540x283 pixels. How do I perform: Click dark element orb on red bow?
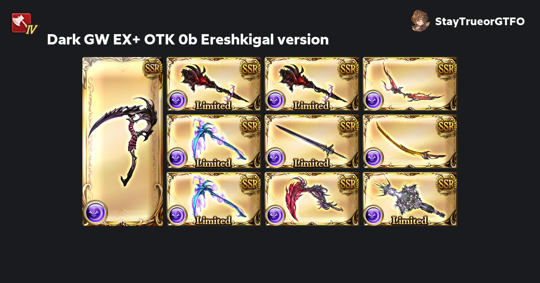tap(373, 100)
